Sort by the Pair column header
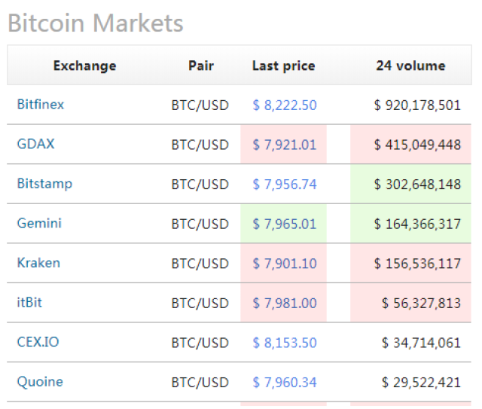 tap(201, 66)
